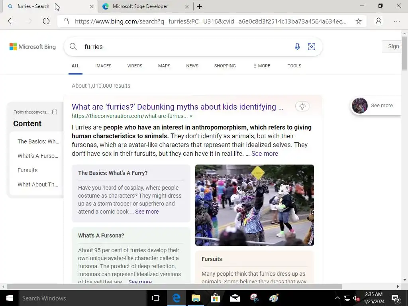Viewport: 408px width, 306px height.
Task: Click the vertical scrollbar down arrow
Action: [x=404, y=280]
